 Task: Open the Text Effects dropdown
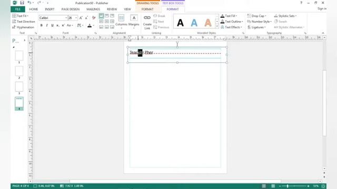click(232, 27)
